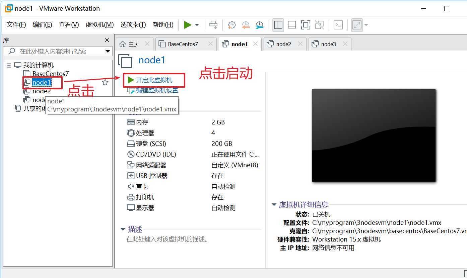Viewport: 467px width, 278px height.
Task: Click the USB 控制器 device icon
Action: coord(131,176)
